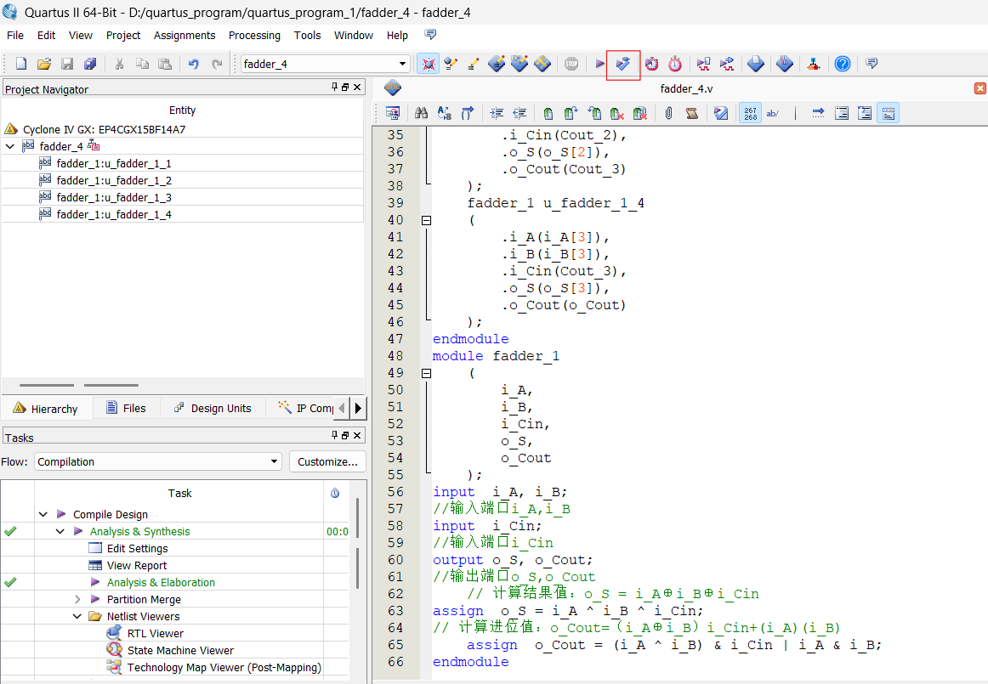Screen dimensions: 988x684
Task: Click the Replace A-to-B icon
Action: click(x=444, y=113)
